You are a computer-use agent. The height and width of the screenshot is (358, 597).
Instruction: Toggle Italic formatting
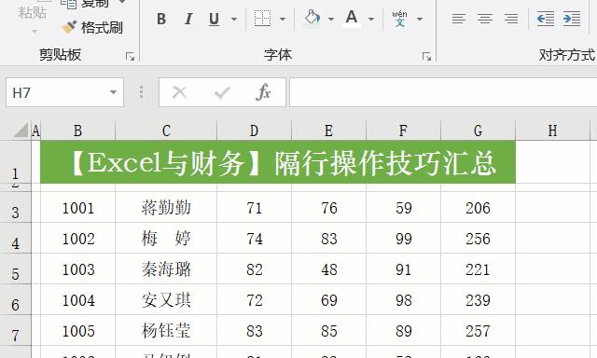click(187, 19)
